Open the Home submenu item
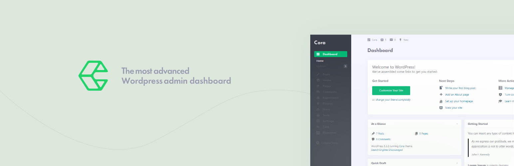Viewport: 514px width, 166px height. (x=320, y=61)
